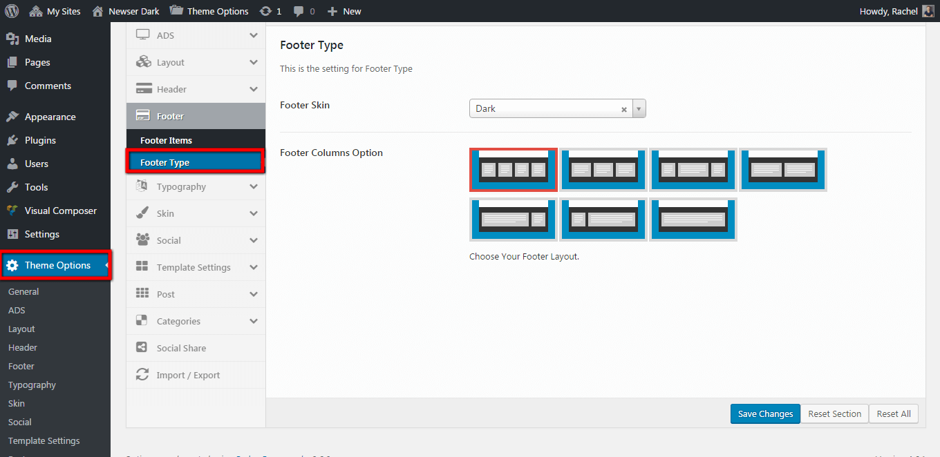Image resolution: width=940 pixels, height=457 pixels.
Task: Select Footer Type sub-tab
Action: 196,162
